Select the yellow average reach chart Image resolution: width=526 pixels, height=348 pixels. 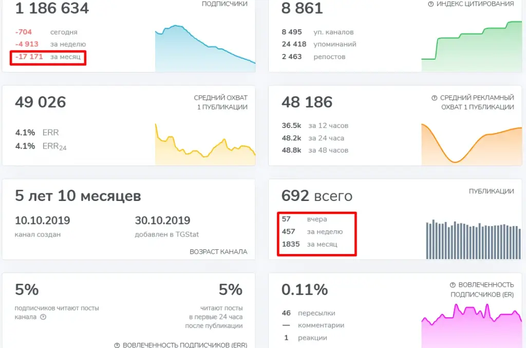[205, 144]
